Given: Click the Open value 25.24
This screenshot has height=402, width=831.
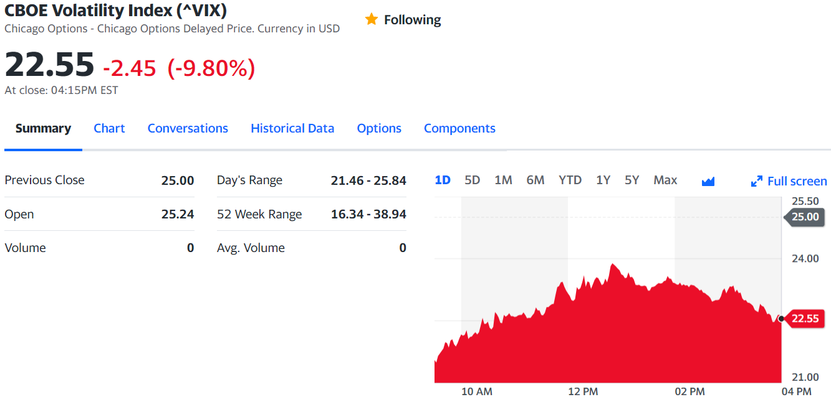Looking at the screenshot, I should (178, 214).
